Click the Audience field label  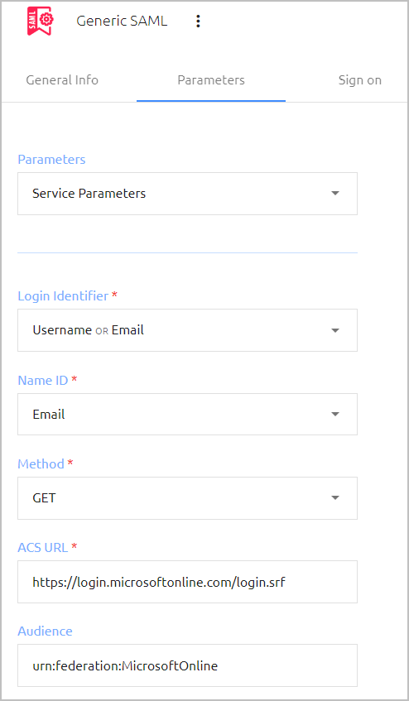click(46, 631)
